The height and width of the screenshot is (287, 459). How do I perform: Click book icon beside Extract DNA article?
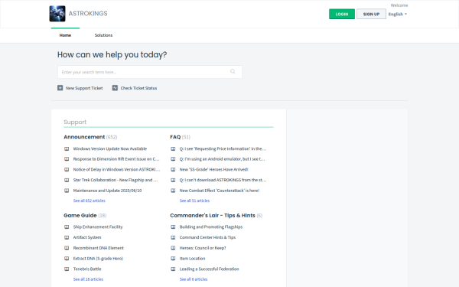point(67,259)
